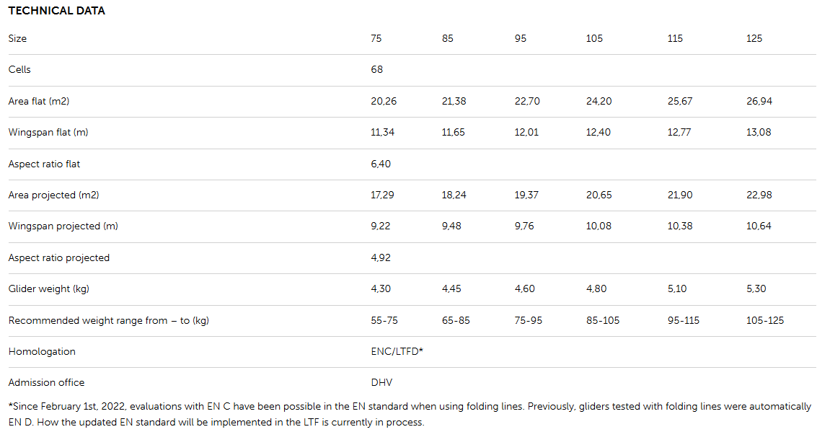Select the weight range 65-85
The image size is (817, 432).
coord(456,320)
